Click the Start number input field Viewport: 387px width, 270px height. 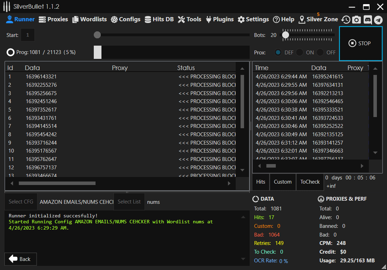[28, 35]
